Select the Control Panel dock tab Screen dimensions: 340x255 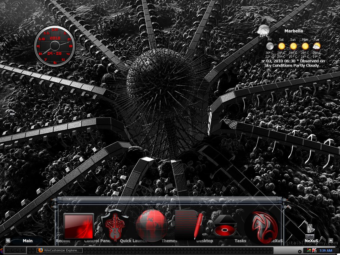point(98,241)
